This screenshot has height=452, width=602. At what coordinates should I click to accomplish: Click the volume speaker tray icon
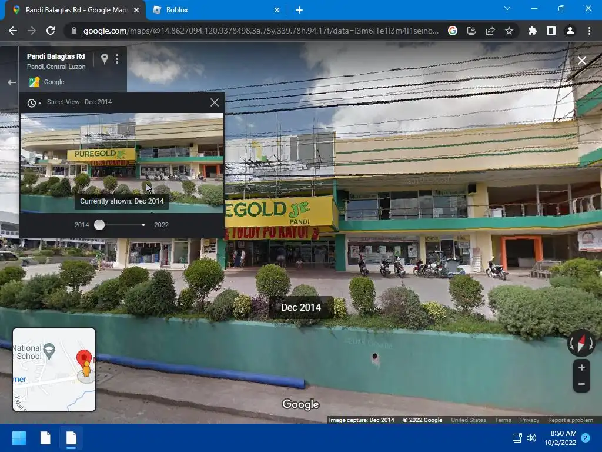click(x=531, y=438)
